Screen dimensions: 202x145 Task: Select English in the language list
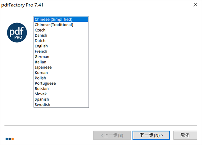coord(61,46)
